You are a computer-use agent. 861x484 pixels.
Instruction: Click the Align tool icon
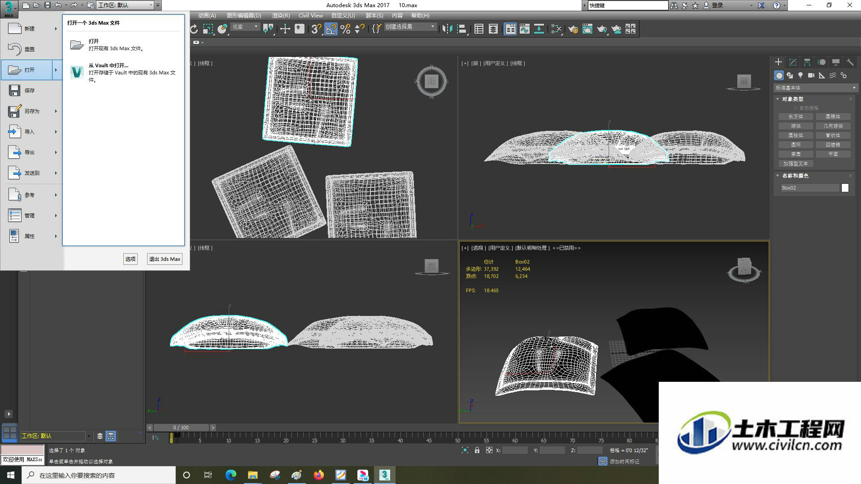461,29
